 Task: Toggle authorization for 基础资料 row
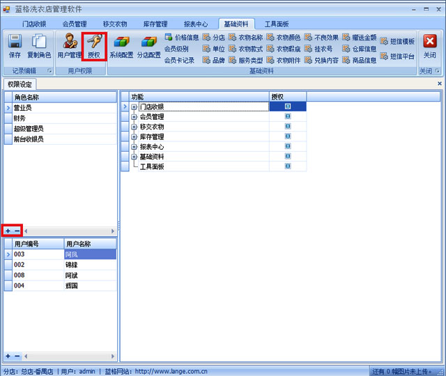(x=288, y=156)
